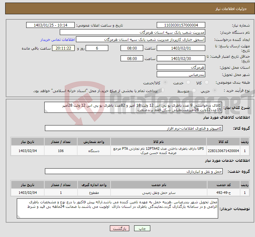Click the بازگشت (back) button

click(x=120, y=229)
